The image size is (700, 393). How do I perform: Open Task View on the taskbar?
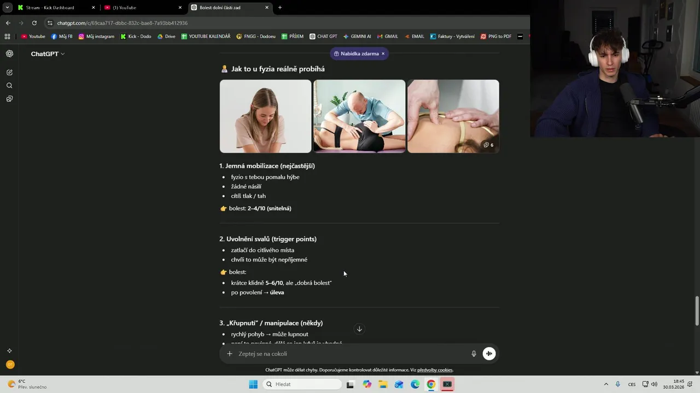click(x=351, y=384)
